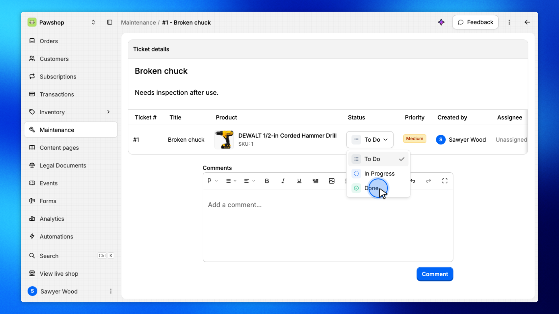Open Automations in the sidebar
The image size is (559, 314).
(x=71, y=236)
